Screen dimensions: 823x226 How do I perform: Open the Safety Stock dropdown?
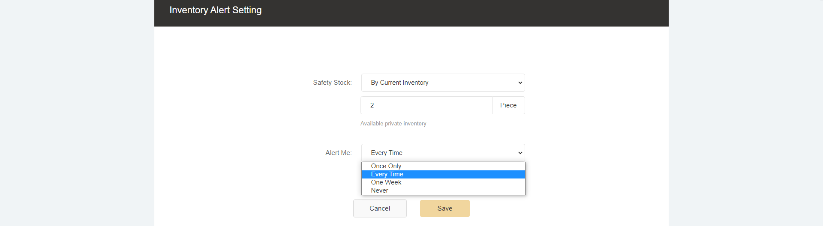tap(443, 83)
